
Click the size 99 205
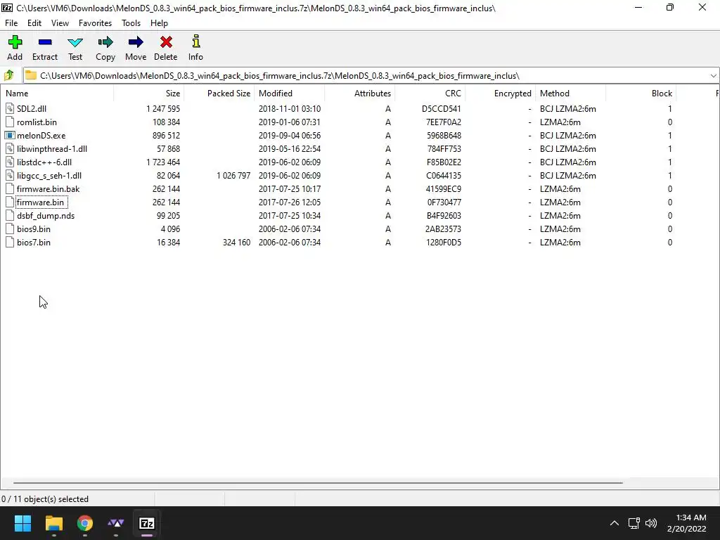(168, 215)
